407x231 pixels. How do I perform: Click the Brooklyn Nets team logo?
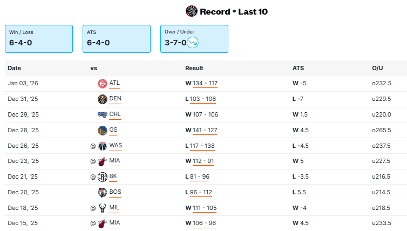[x=103, y=177]
